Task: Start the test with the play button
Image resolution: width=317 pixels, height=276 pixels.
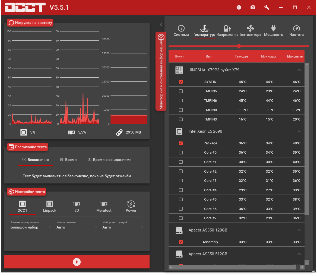Action: [x=77, y=262]
